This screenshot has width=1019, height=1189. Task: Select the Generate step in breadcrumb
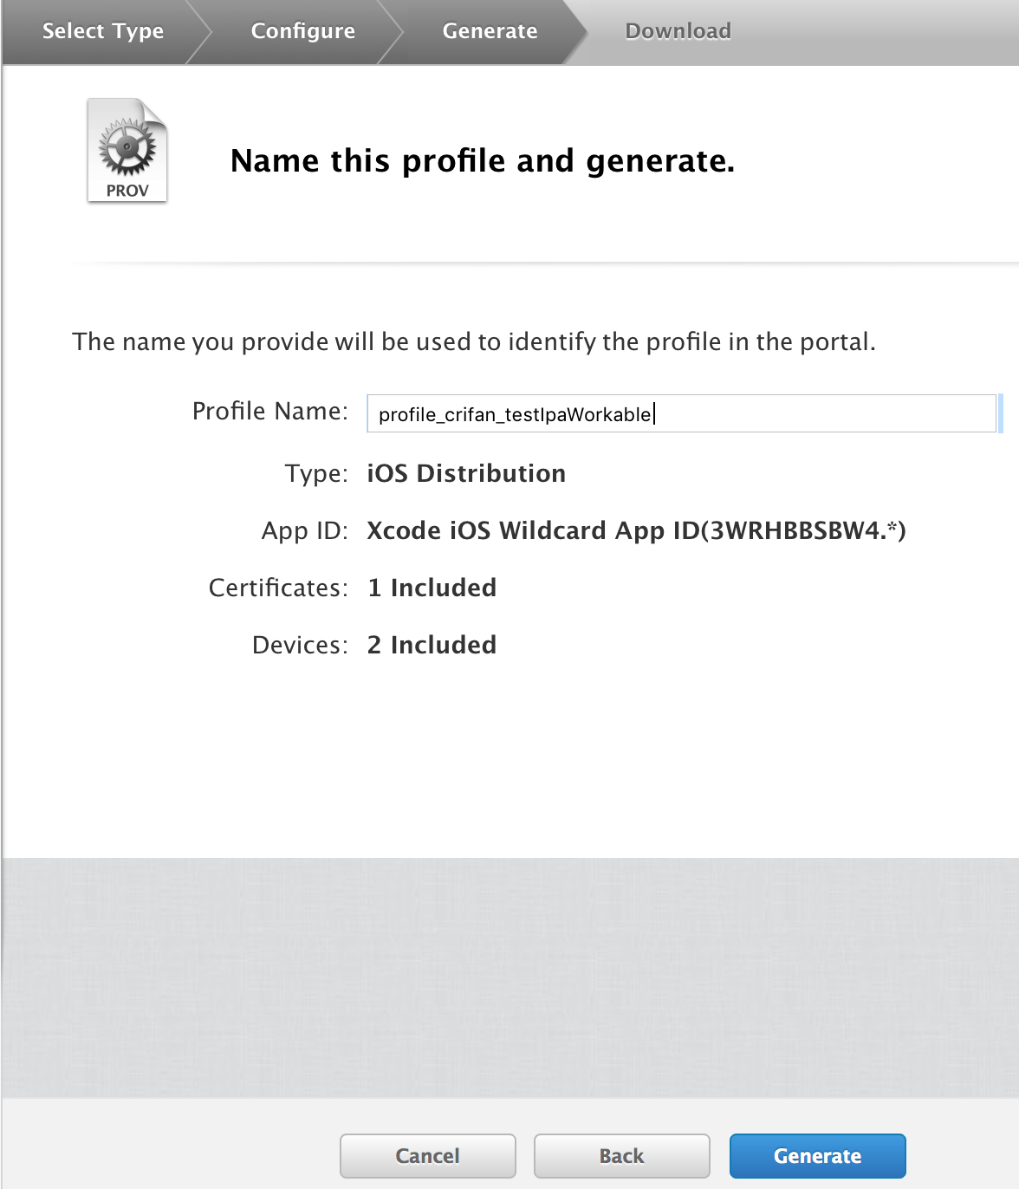[490, 31]
